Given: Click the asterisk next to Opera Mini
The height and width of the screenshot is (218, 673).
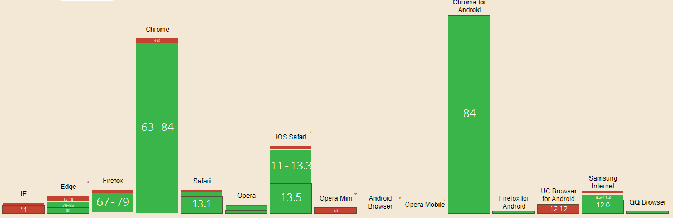Looking at the screenshot, I should click(x=355, y=195).
